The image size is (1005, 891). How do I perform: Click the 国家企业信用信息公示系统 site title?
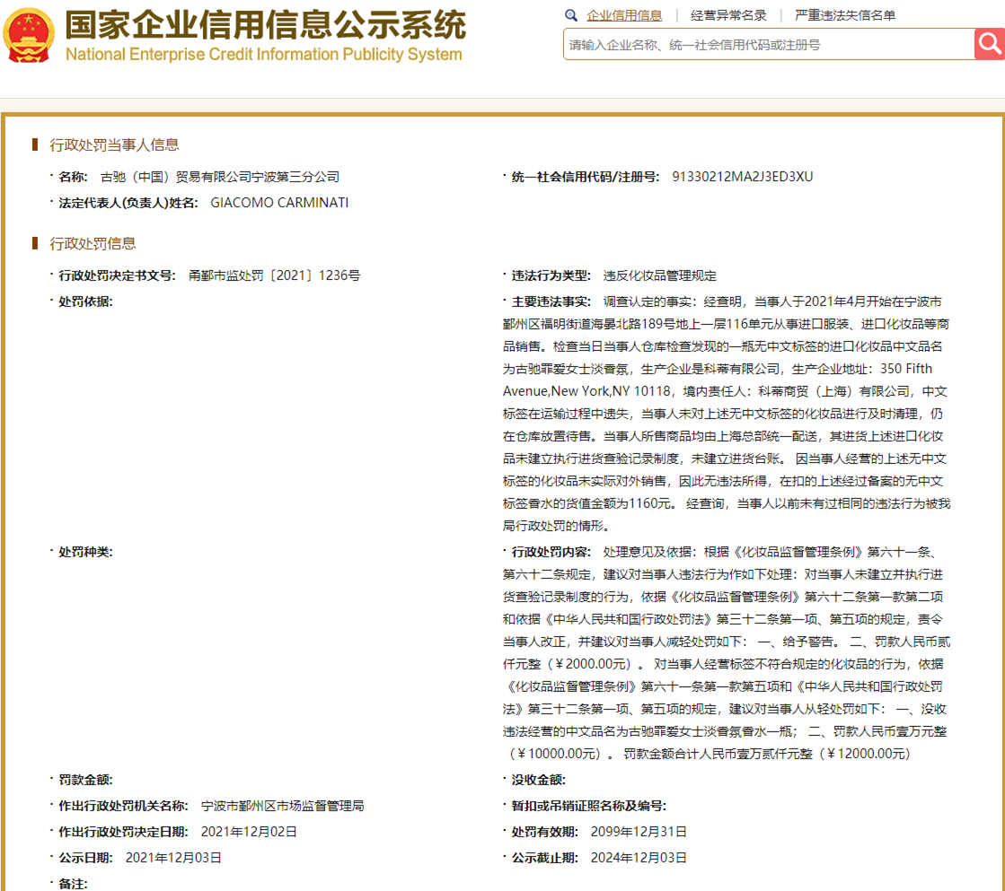click(265, 25)
